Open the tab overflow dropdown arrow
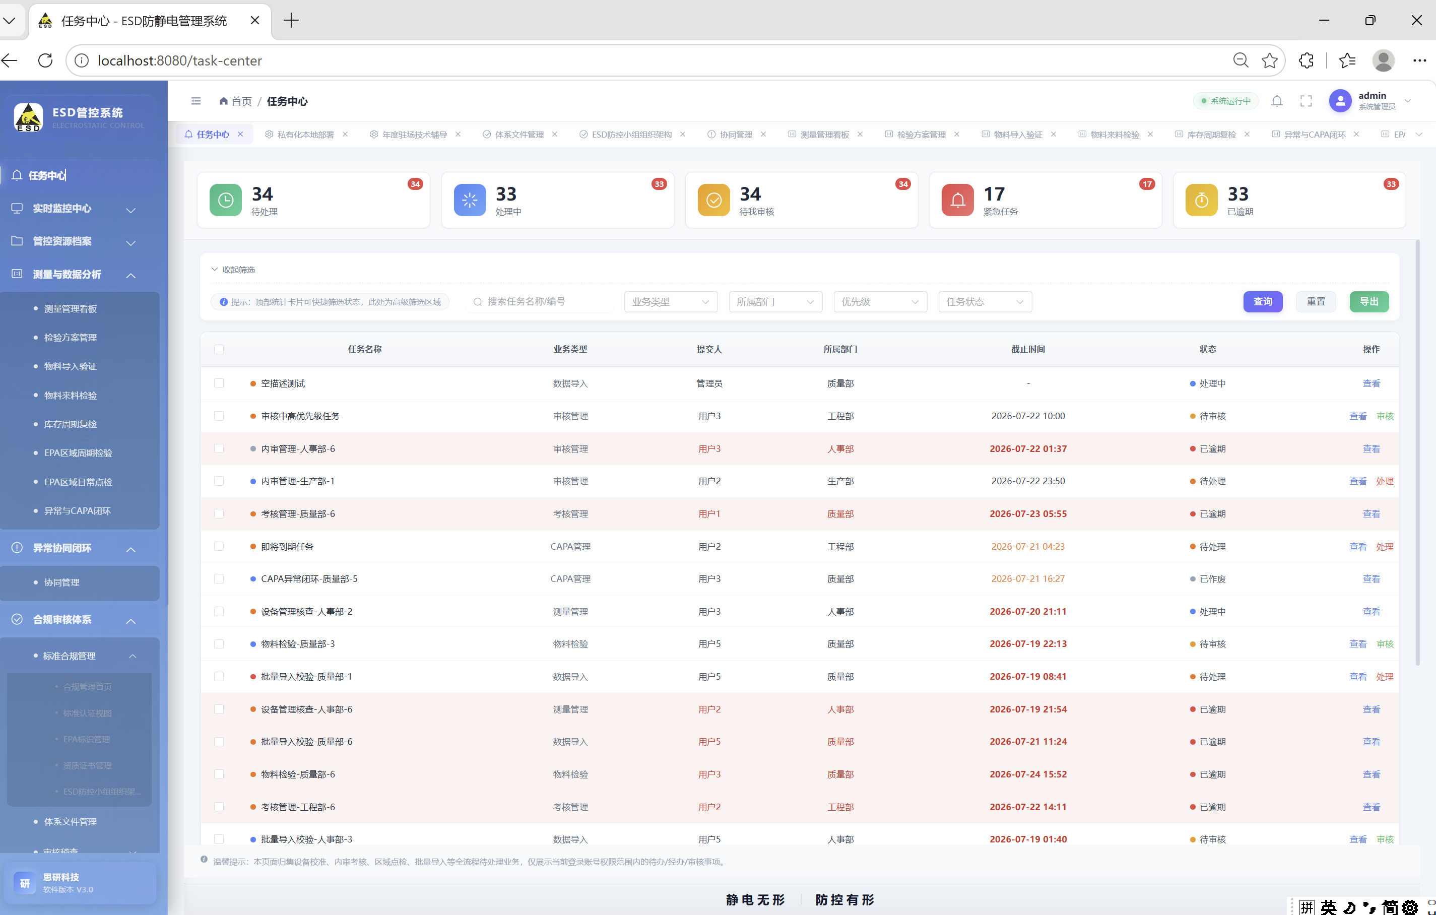This screenshot has height=915, width=1436. 1419,134
